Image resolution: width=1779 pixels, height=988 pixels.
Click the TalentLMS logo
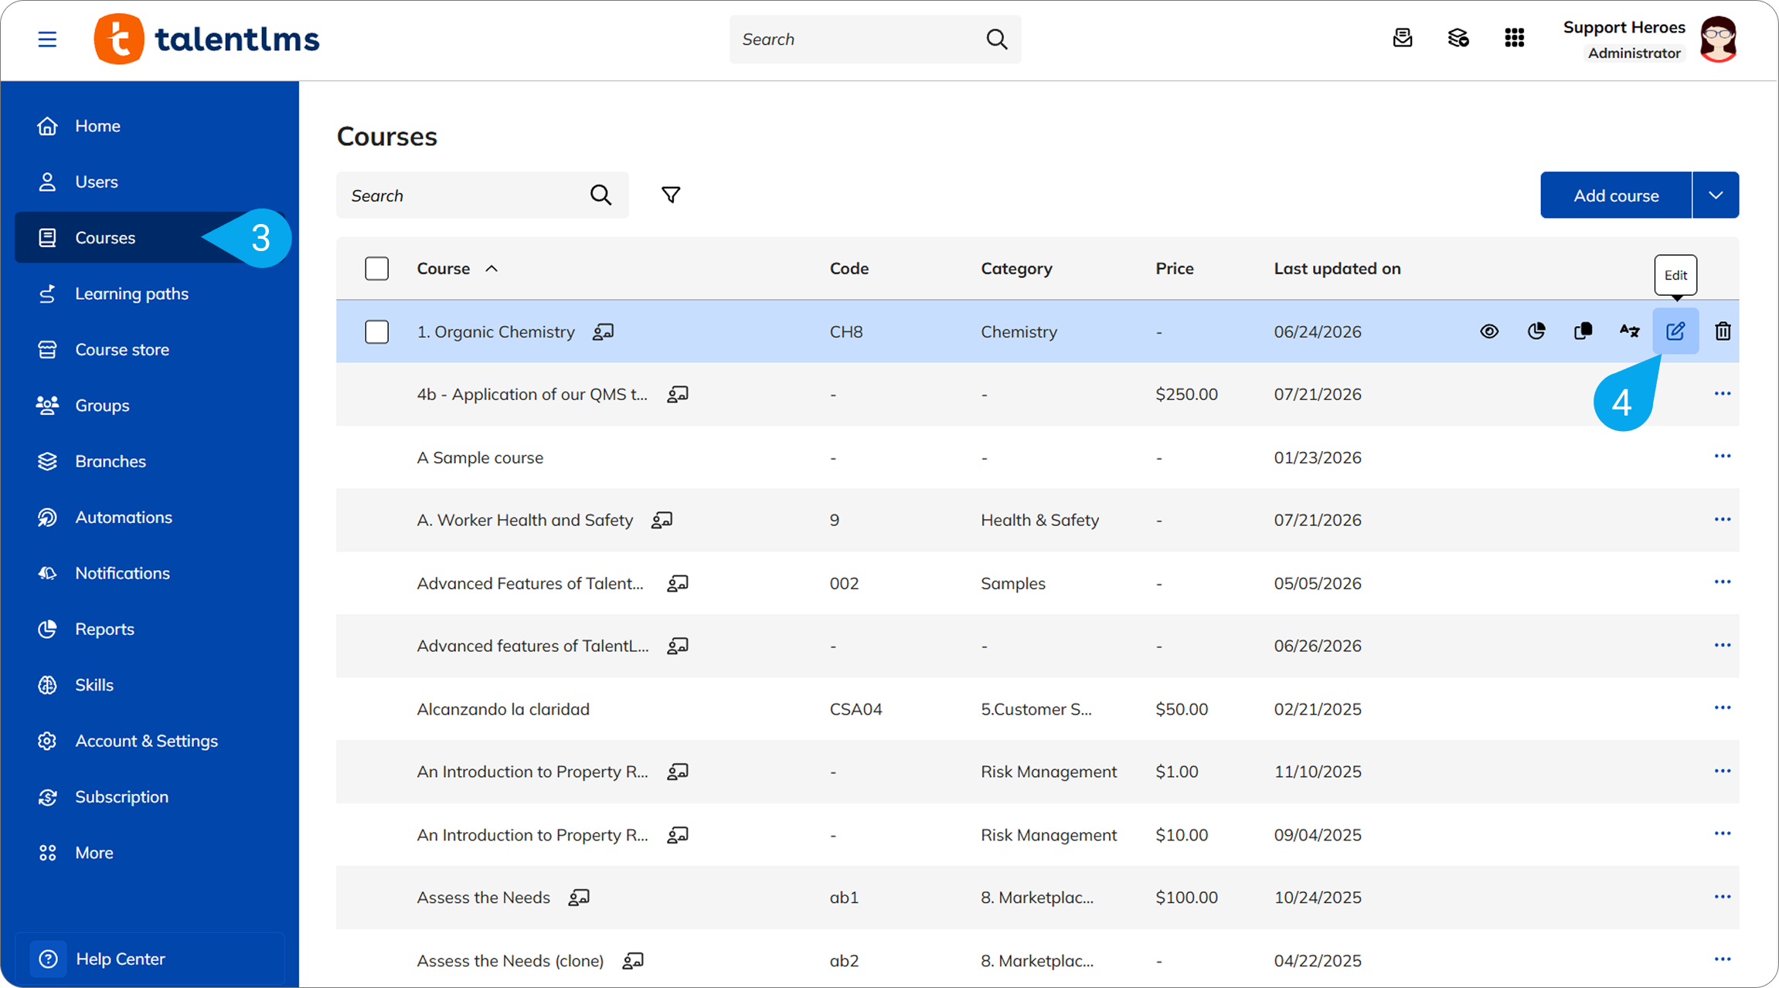point(206,39)
